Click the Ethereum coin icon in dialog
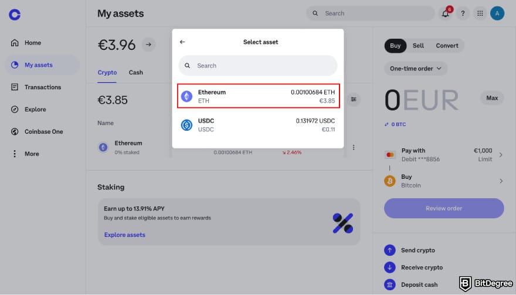Viewport: 516px width, 295px height. (186, 96)
